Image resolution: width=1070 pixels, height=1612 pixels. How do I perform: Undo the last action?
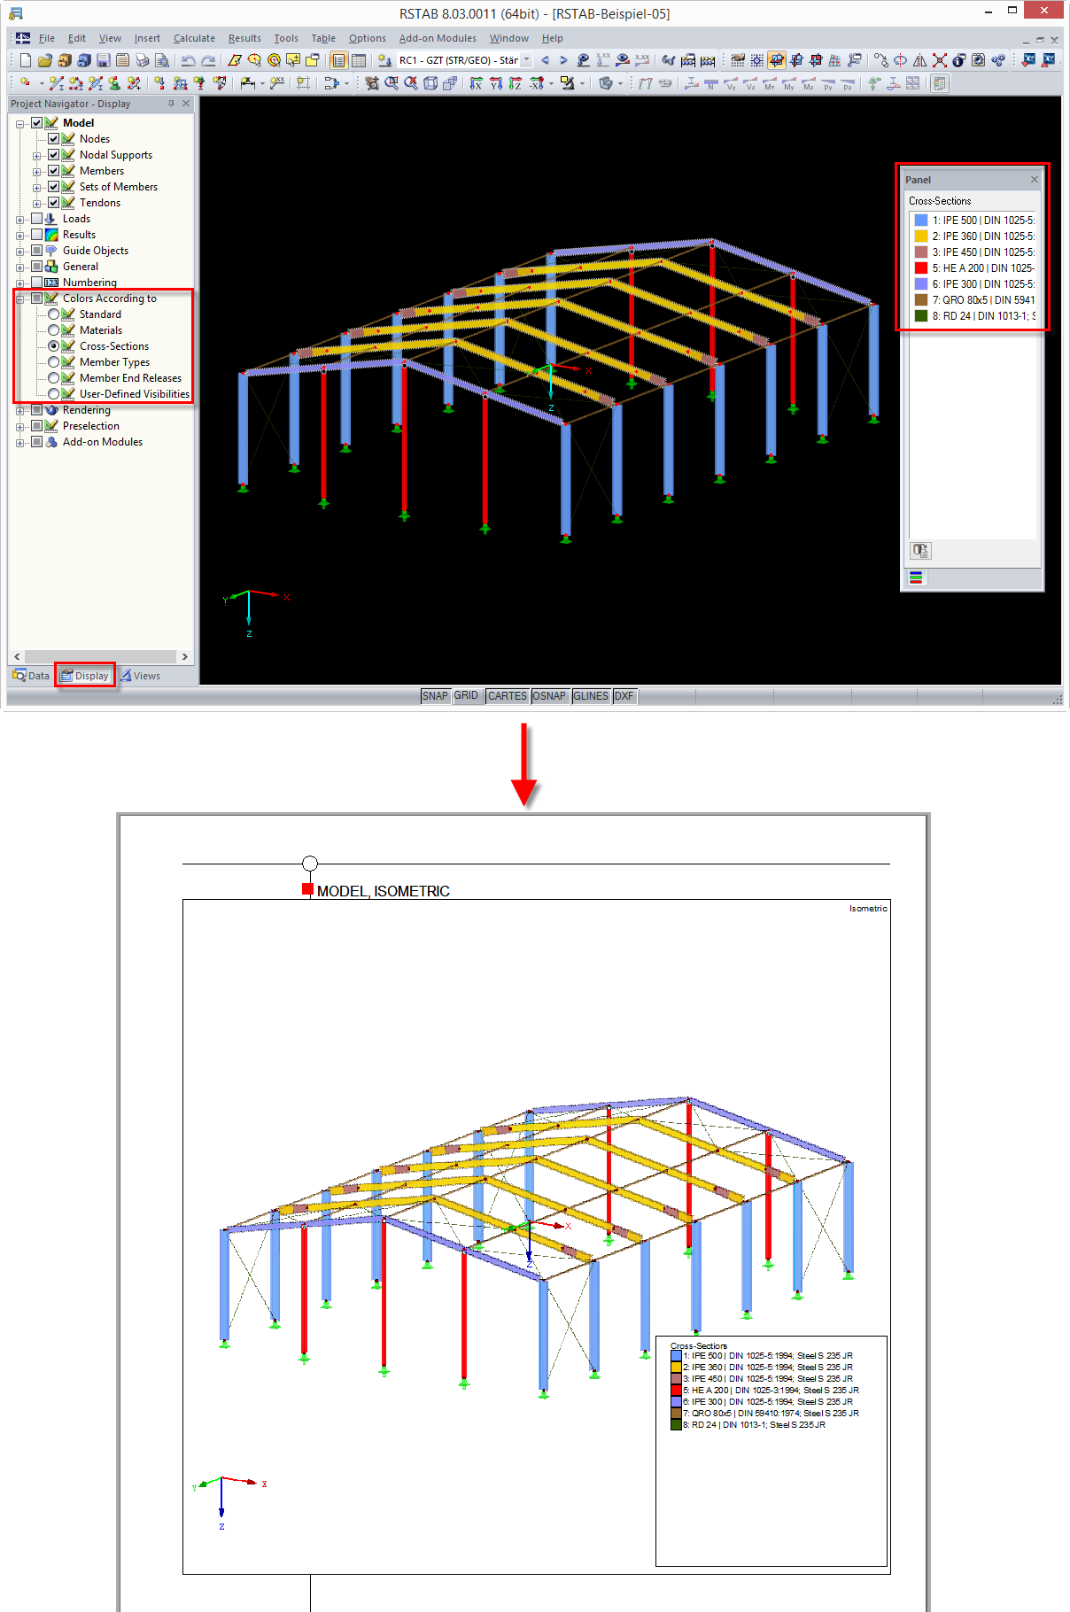(188, 60)
